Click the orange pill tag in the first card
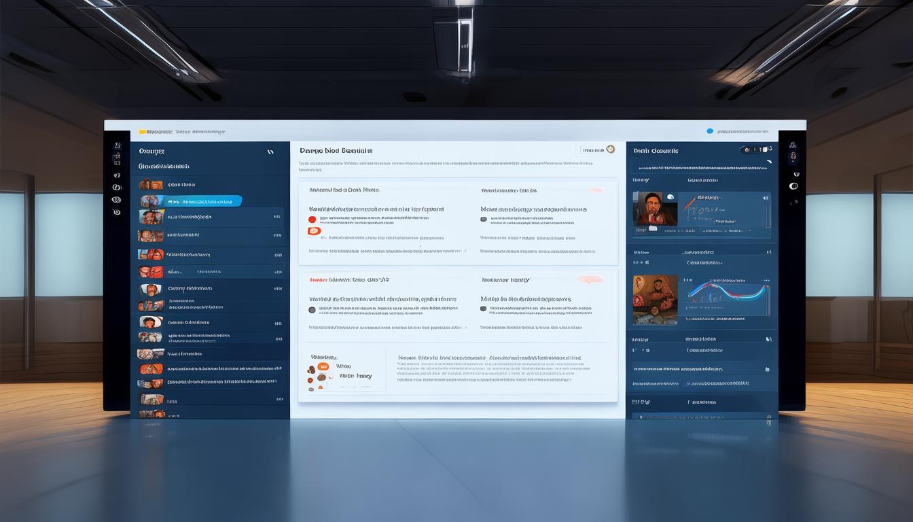 pyautogui.click(x=595, y=190)
